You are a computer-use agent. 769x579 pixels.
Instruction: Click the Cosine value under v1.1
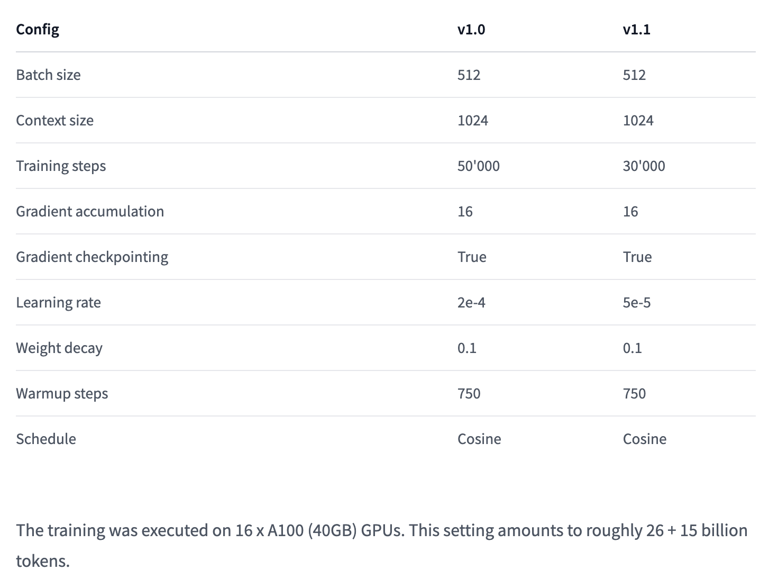[x=645, y=439]
